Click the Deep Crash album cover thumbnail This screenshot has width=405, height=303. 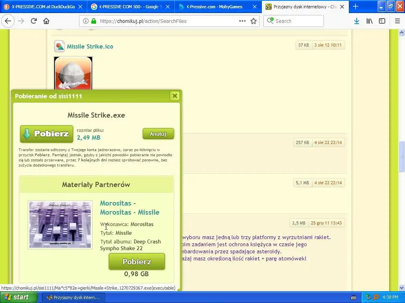click(60, 225)
